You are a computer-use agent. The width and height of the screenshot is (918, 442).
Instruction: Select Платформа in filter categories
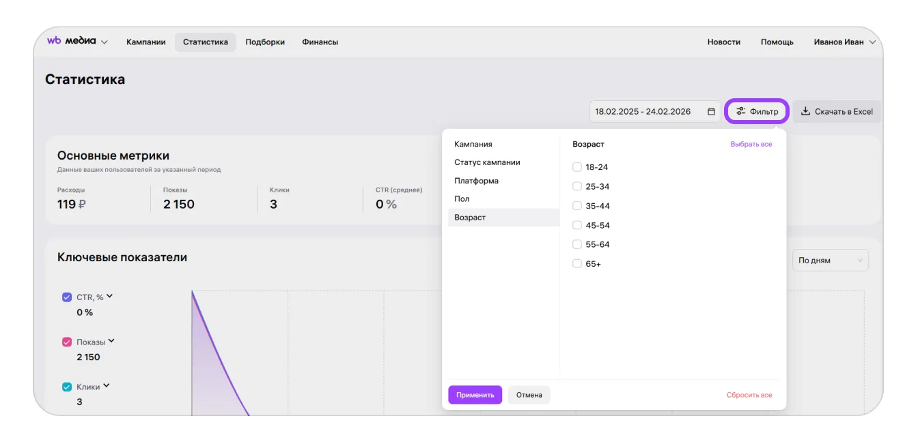[476, 181]
